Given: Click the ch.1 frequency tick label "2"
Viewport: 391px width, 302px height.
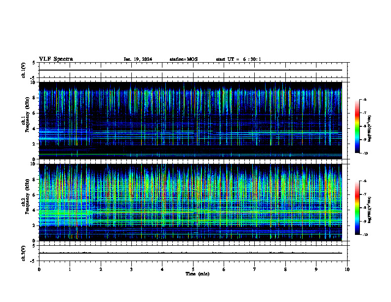Looking at the screenshot, I should point(34,144).
